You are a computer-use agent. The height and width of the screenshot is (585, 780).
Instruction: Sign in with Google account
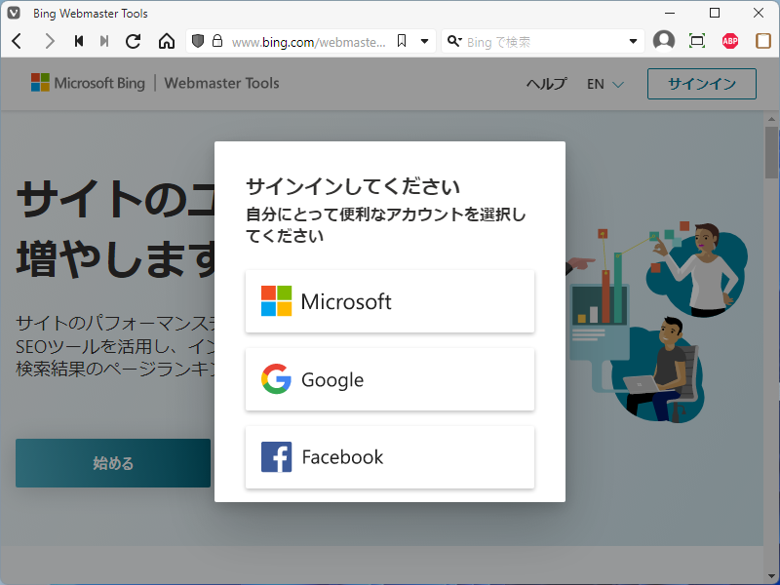pyautogui.click(x=389, y=379)
